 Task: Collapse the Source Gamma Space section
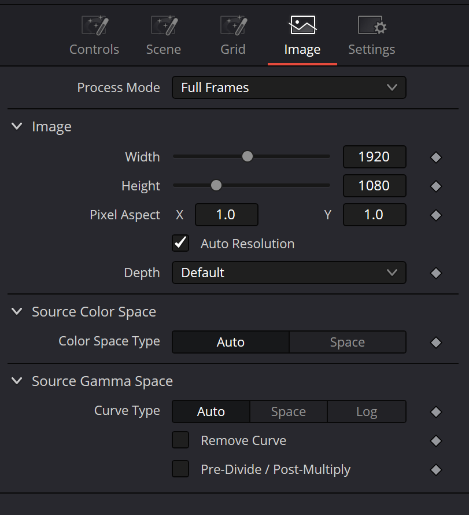(17, 381)
